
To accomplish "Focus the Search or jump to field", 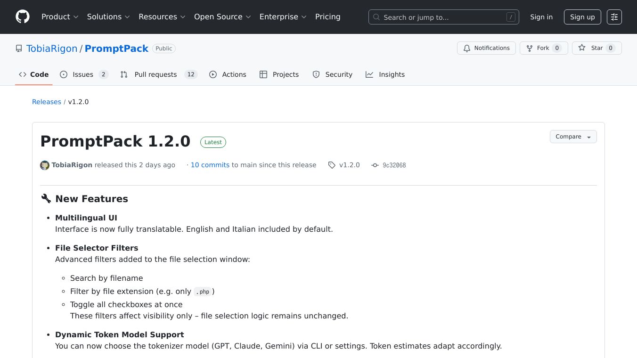I will (443, 17).
